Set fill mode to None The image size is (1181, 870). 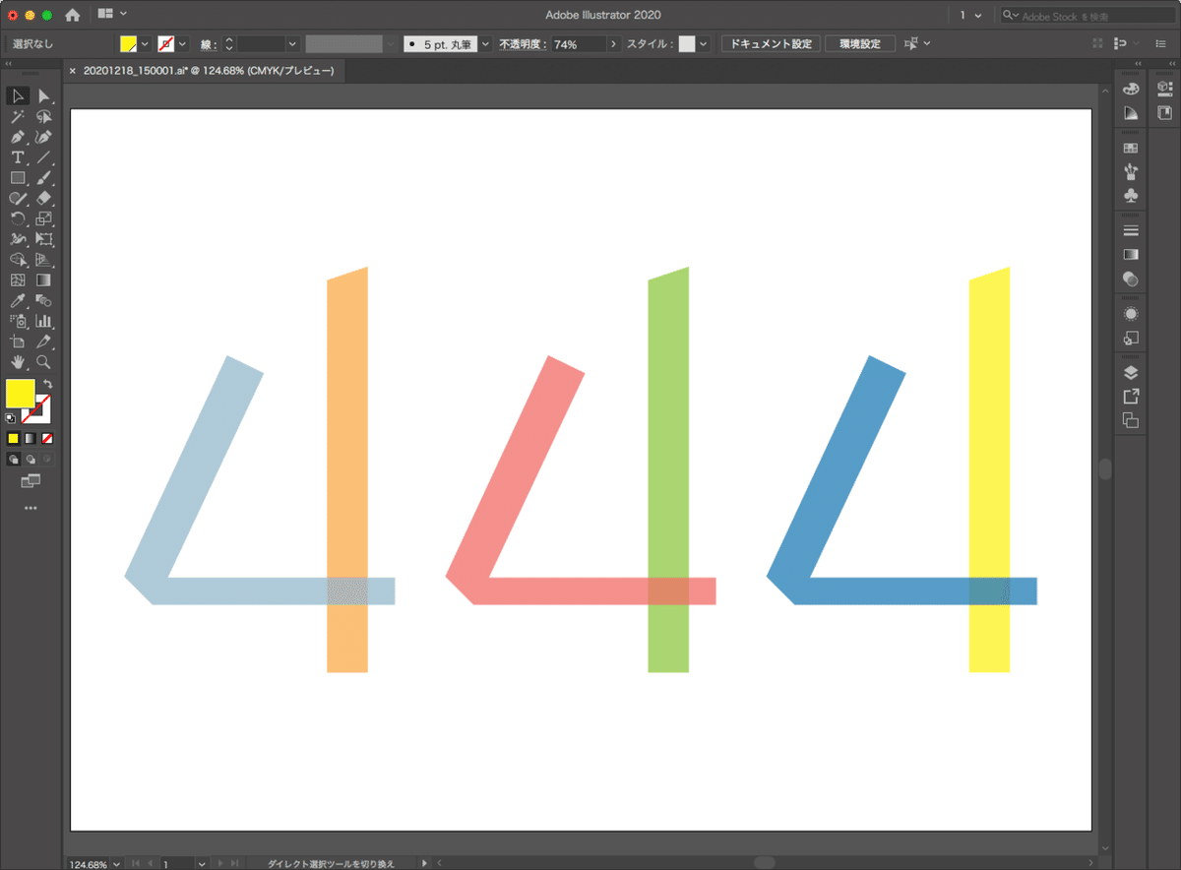[x=47, y=438]
